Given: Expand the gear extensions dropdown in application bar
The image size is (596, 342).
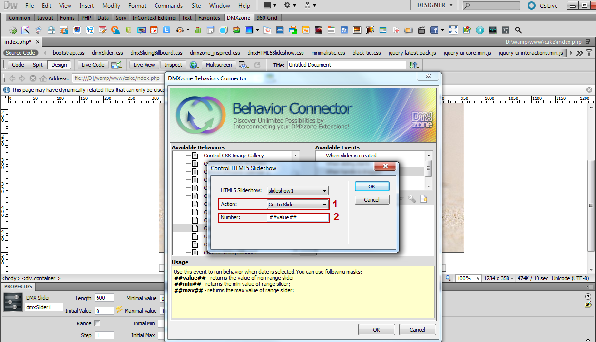Looking at the screenshot, I should (x=290, y=5).
